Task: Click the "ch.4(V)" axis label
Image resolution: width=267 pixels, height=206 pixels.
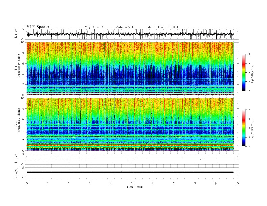Action: click(16, 173)
